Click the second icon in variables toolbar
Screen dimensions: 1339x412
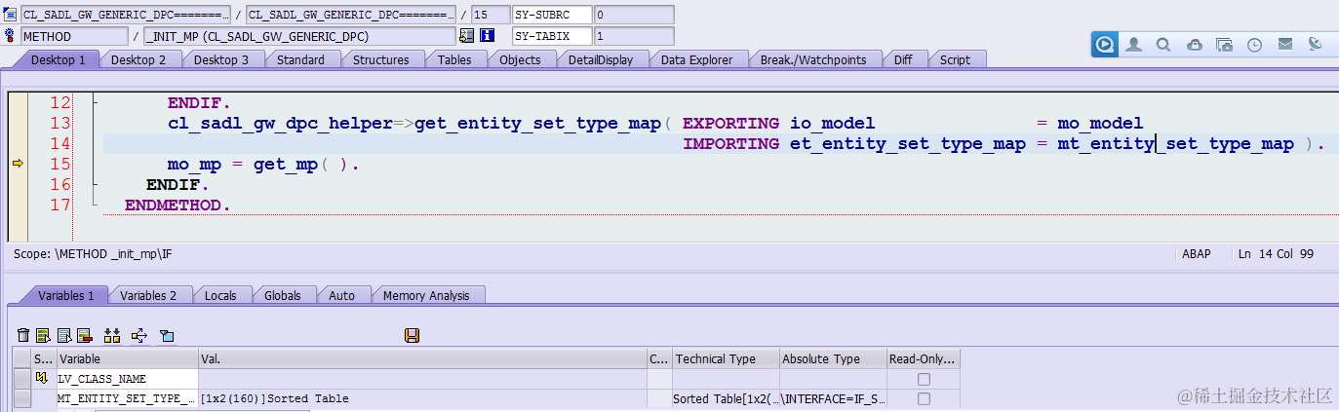[43, 335]
